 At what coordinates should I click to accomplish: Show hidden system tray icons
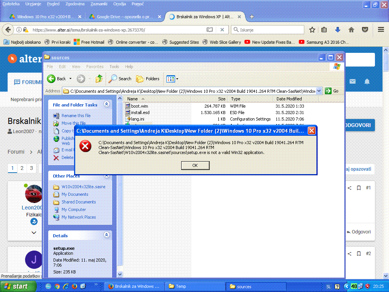346,286
